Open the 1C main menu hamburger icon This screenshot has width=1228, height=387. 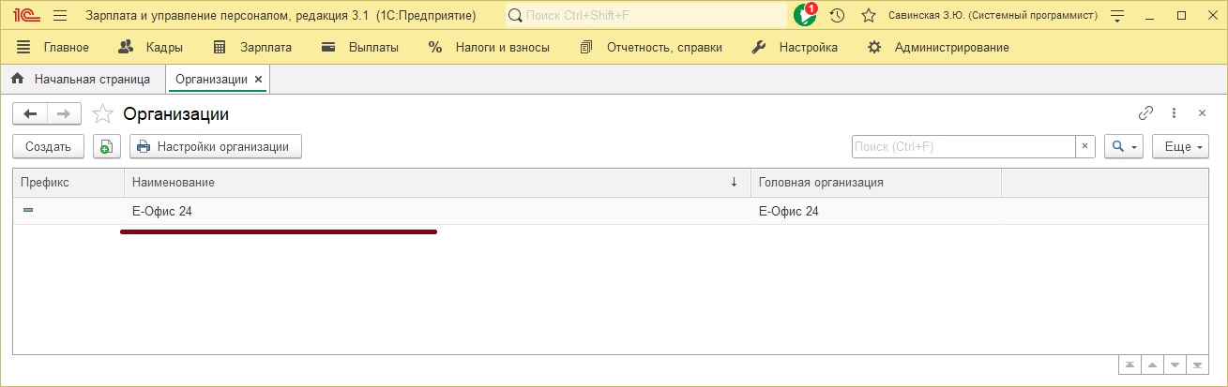coord(60,16)
